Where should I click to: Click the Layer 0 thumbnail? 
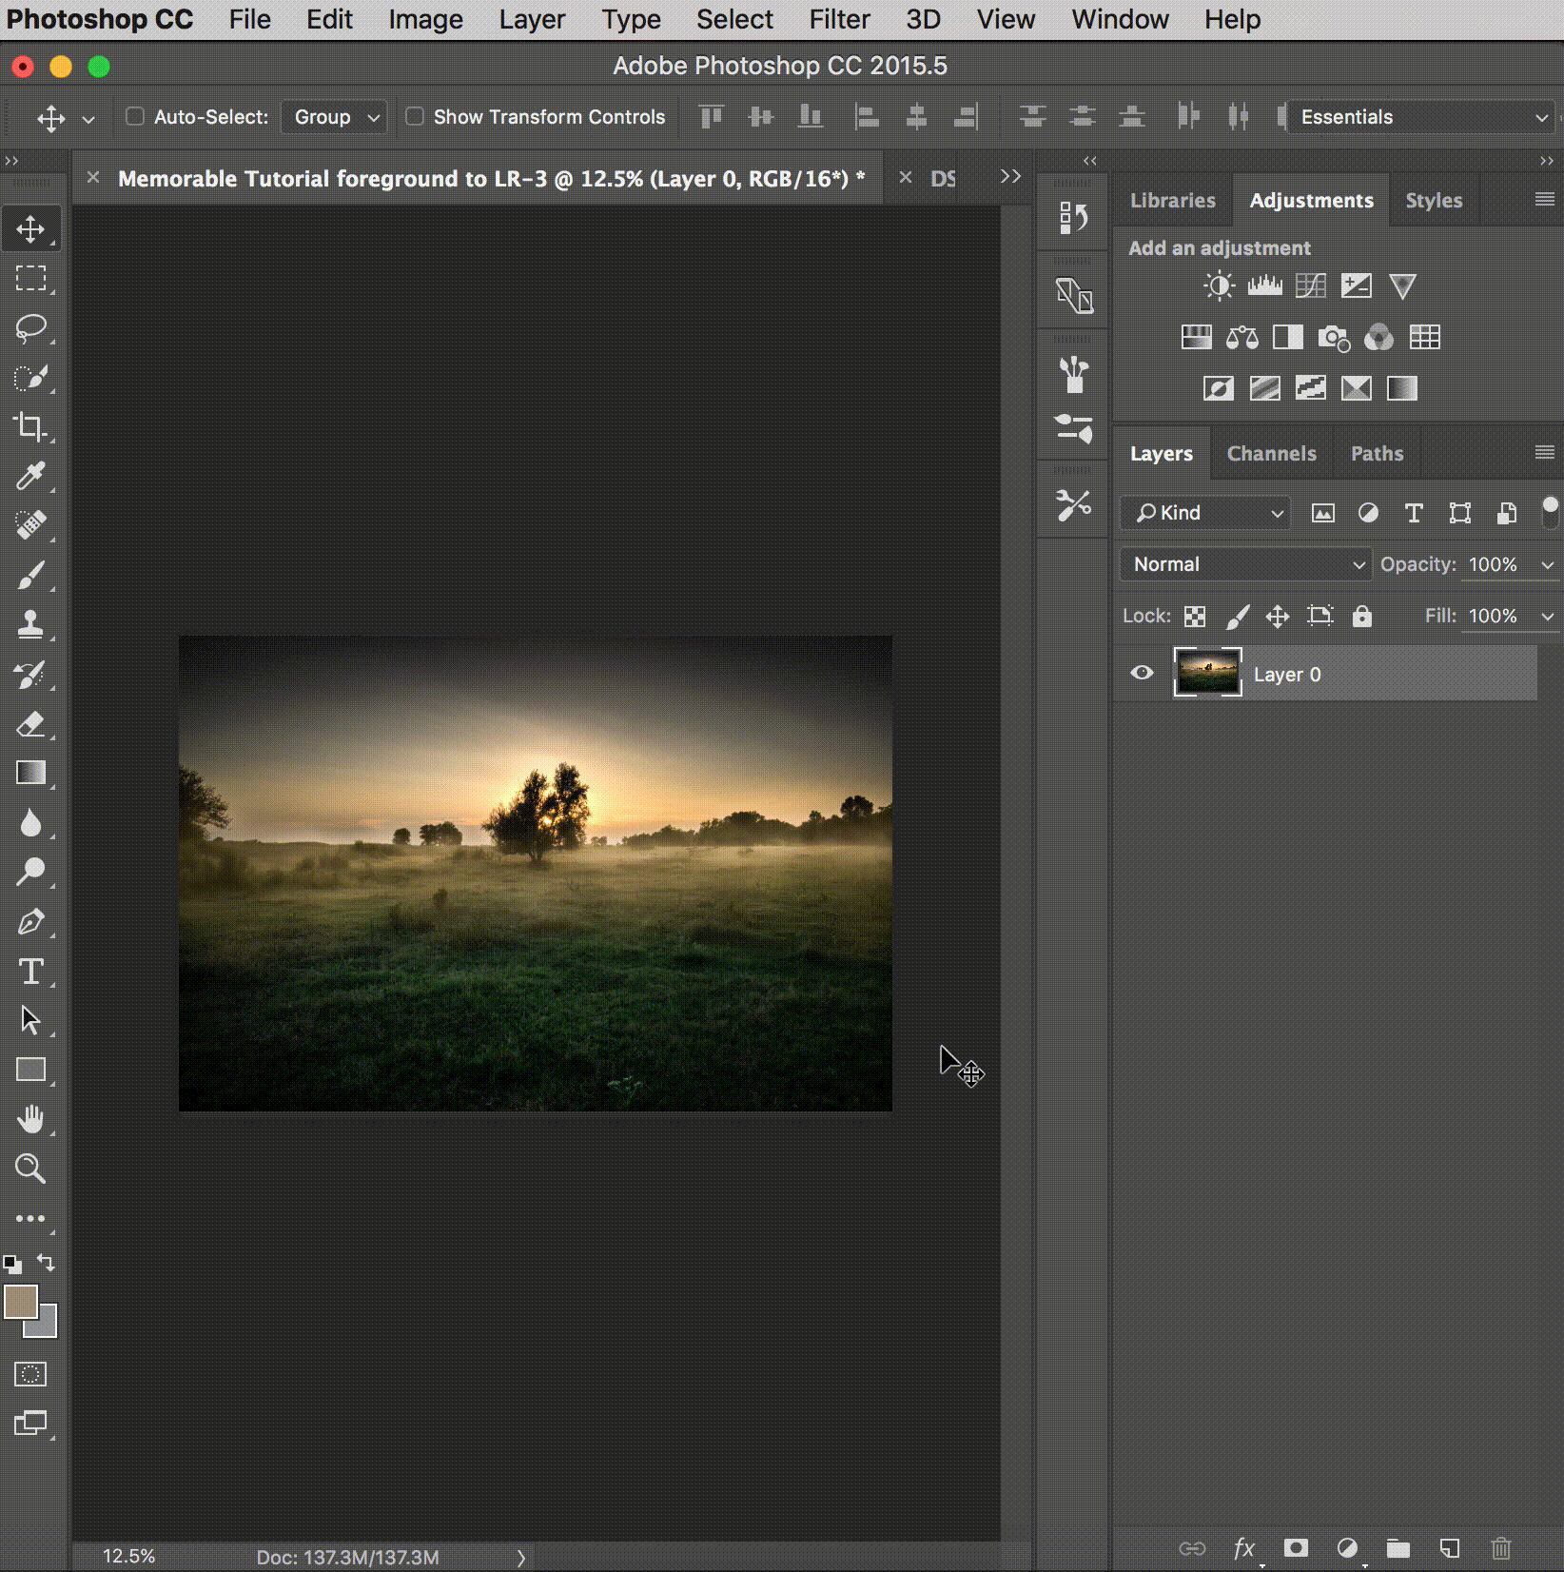(1207, 674)
